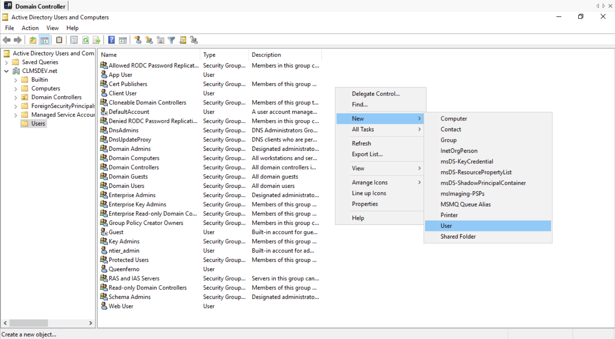Viewport: 615px width, 339px height.
Task: Select the Domain Admins group entry
Action: pos(130,149)
